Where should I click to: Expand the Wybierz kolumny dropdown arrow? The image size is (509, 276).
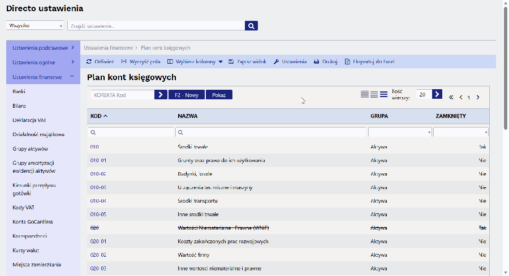click(x=221, y=62)
